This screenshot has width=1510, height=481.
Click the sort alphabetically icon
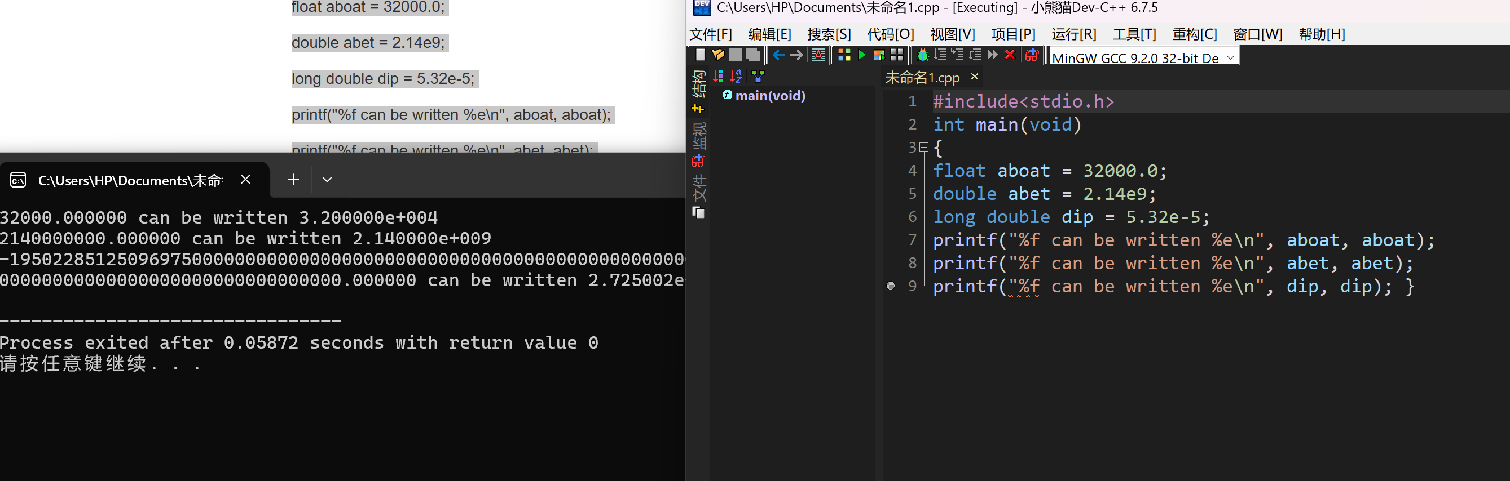tap(736, 76)
